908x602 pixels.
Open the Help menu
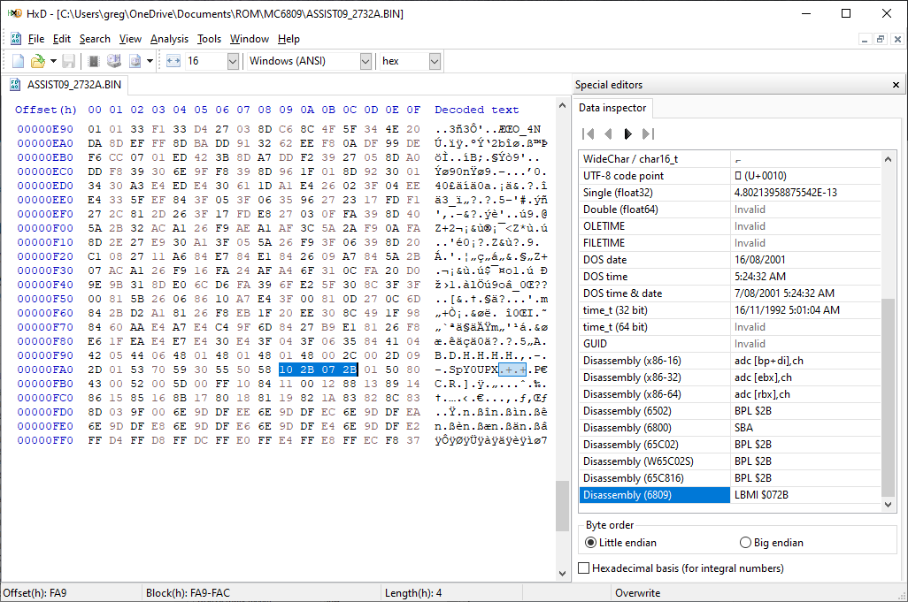289,39
